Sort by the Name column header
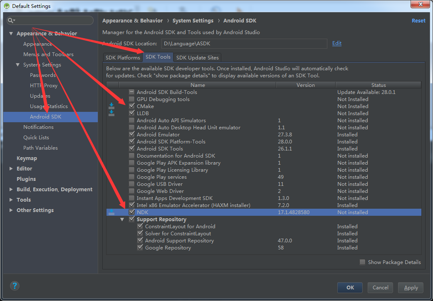433x301 pixels. (198, 85)
